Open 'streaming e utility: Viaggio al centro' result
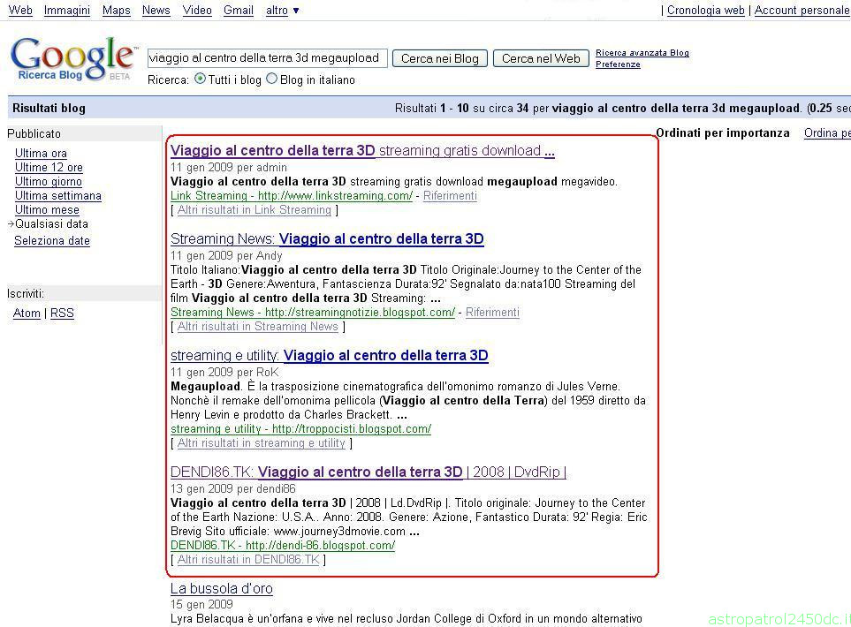851x627 pixels. 330,356
